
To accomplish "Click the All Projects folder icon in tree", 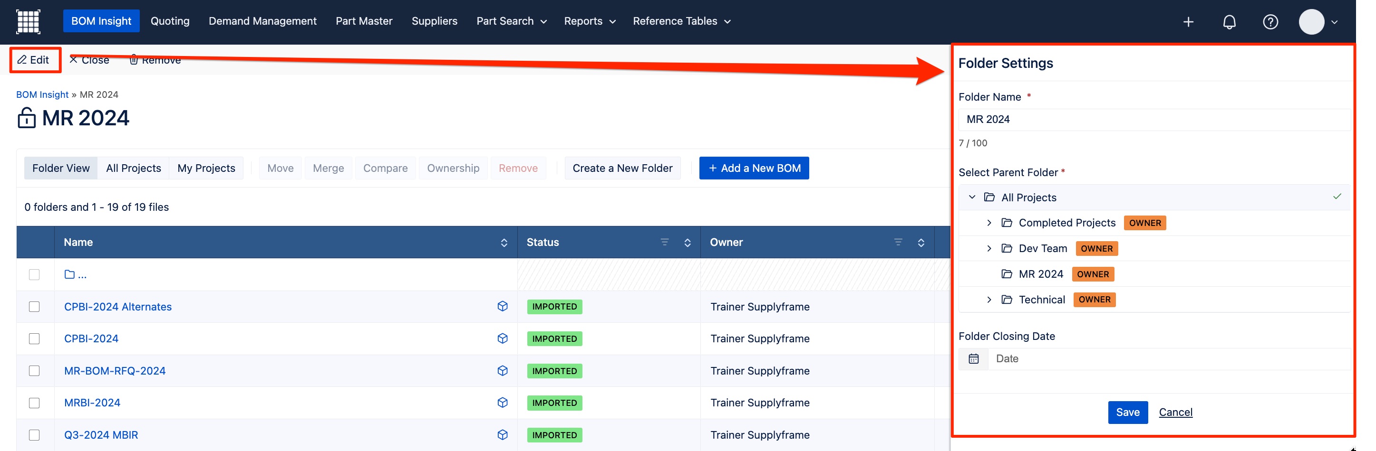I will point(989,197).
